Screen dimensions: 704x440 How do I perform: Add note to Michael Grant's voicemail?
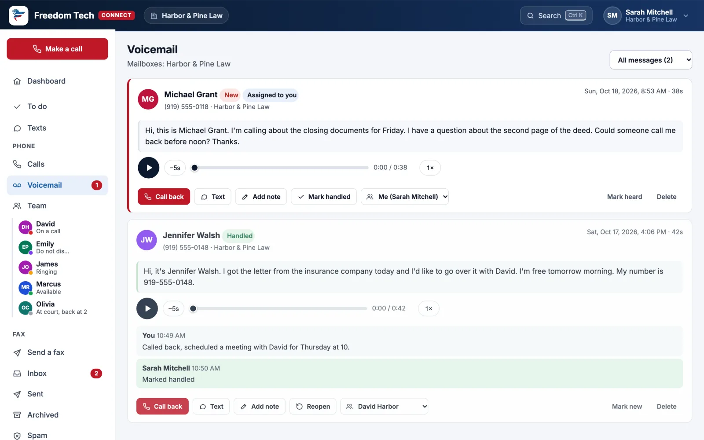tap(261, 197)
